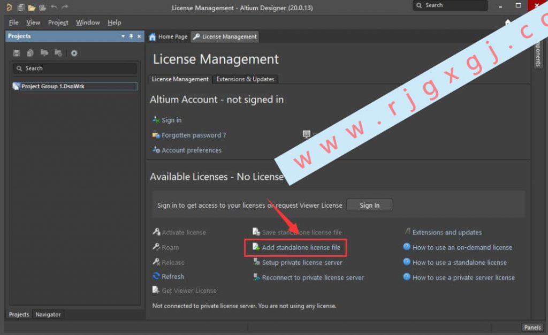Open How to use an on-demand license help

click(x=458, y=247)
